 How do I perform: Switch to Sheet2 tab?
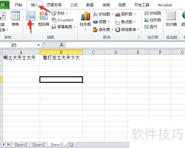[39, 144]
